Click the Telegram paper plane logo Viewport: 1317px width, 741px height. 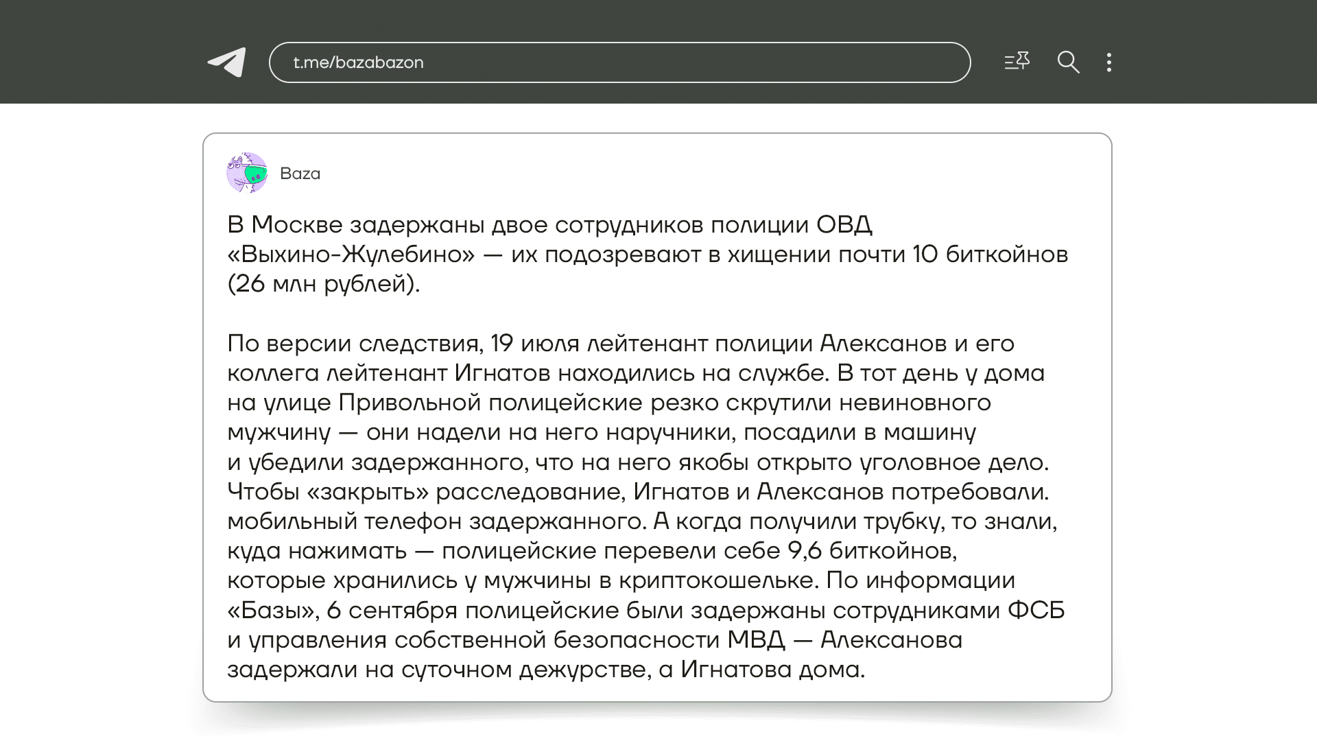click(227, 62)
